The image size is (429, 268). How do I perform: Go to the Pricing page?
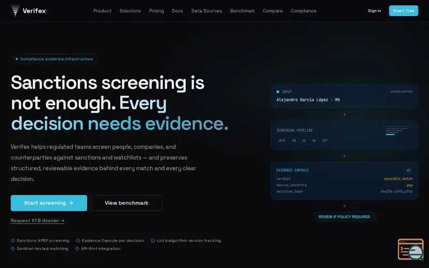pyautogui.click(x=156, y=11)
